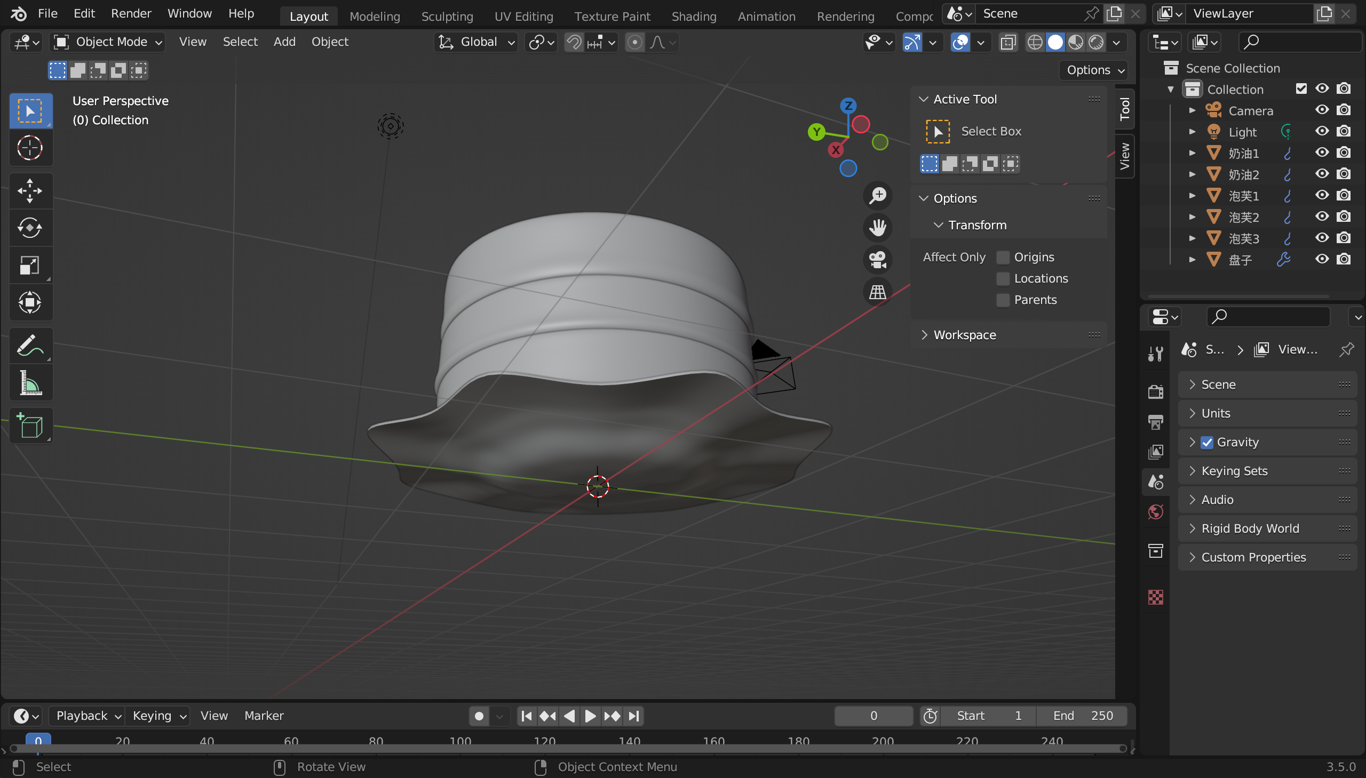Click the View sidebar tab
The image size is (1366, 778).
pos(1125,156)
